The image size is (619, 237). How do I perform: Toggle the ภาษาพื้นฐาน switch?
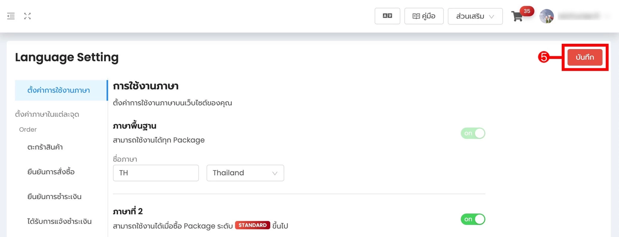pos(473,133)
